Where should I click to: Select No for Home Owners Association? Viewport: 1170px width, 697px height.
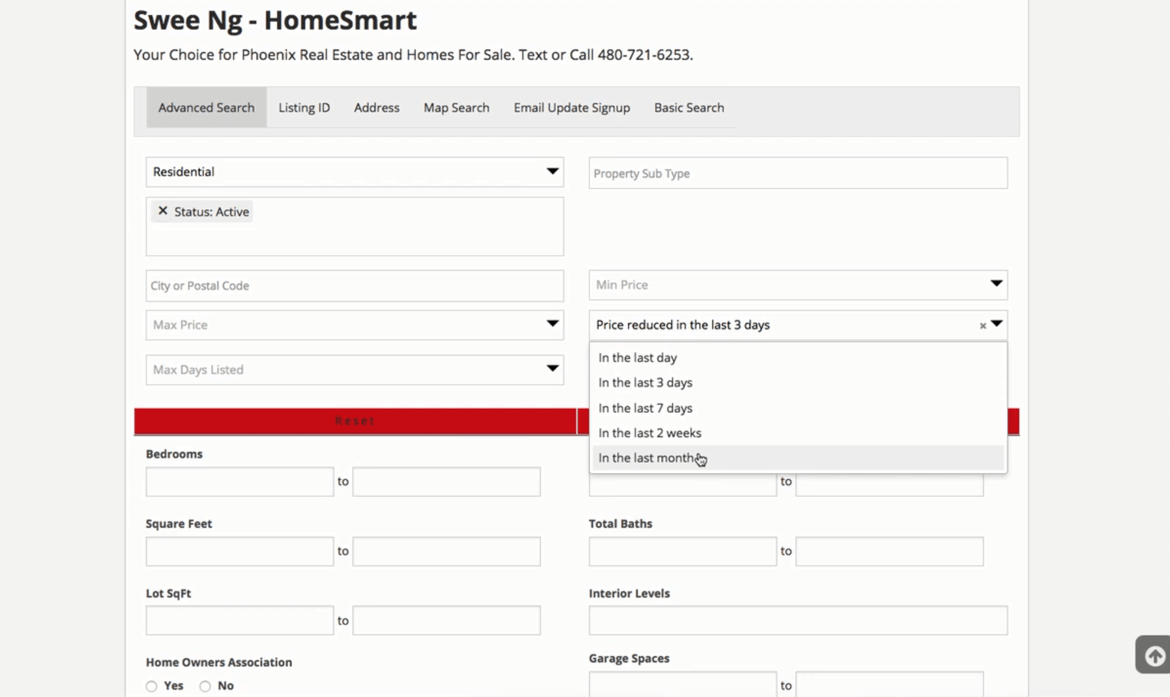[x=205, y=686]
